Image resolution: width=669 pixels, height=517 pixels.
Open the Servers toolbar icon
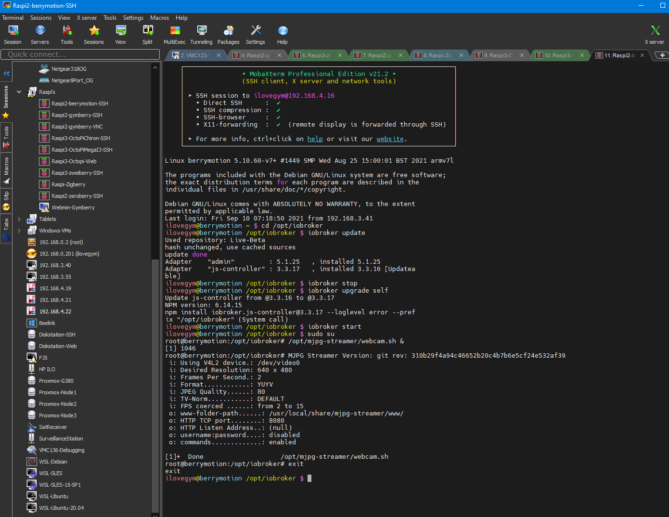click(x=40, y=35)
